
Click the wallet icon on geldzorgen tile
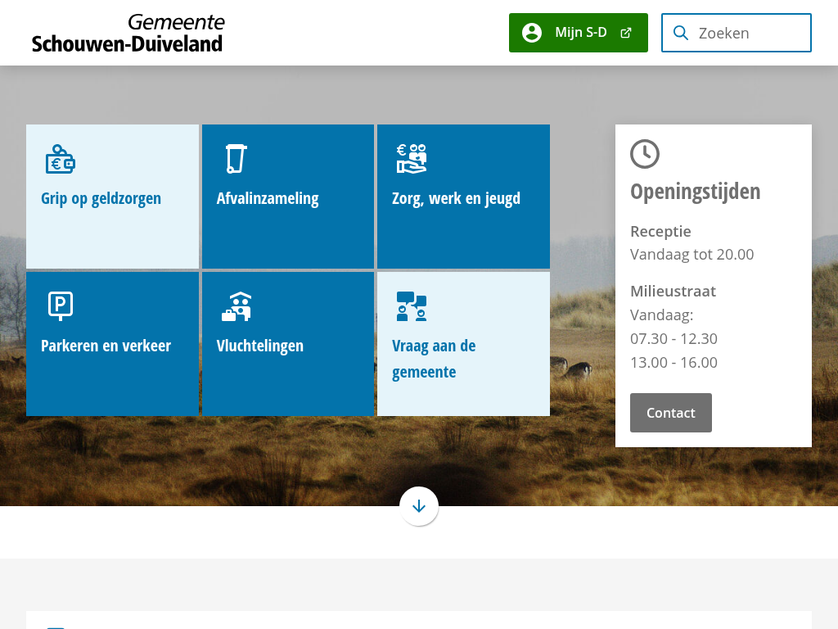tap(60, 159)
